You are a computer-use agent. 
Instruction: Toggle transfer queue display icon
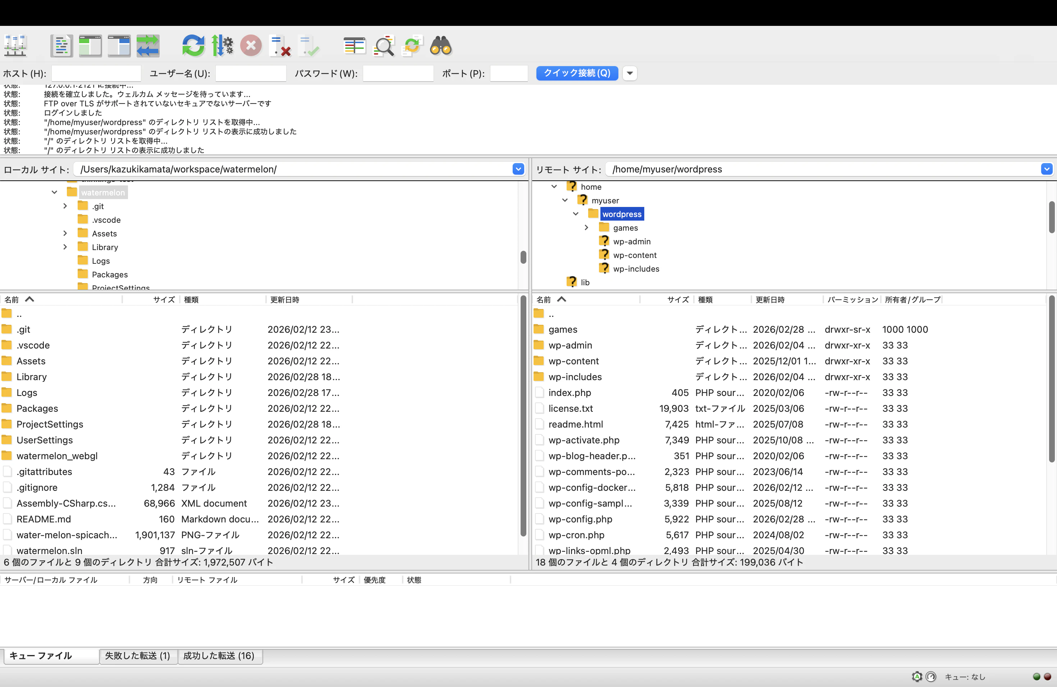tap(148, 46)
